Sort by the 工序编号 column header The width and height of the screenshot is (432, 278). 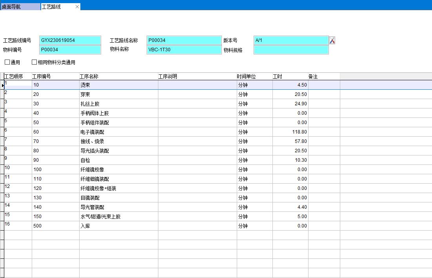[55, 76]
